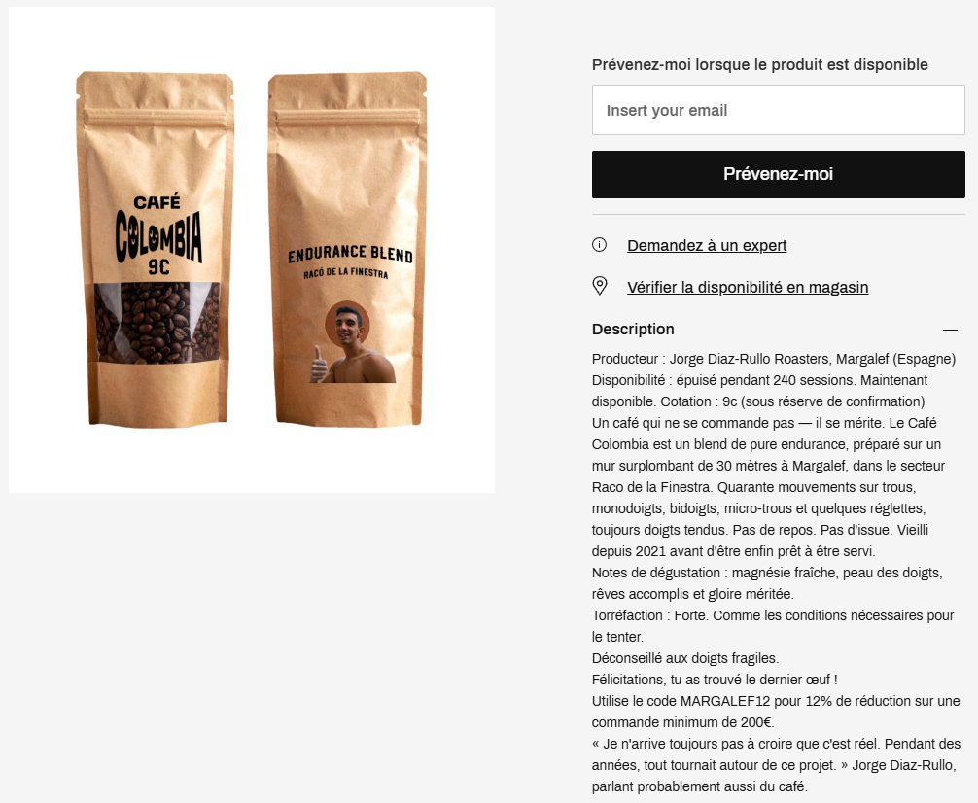Click the "Notes de dégustation" paragraph

[767, 582]
